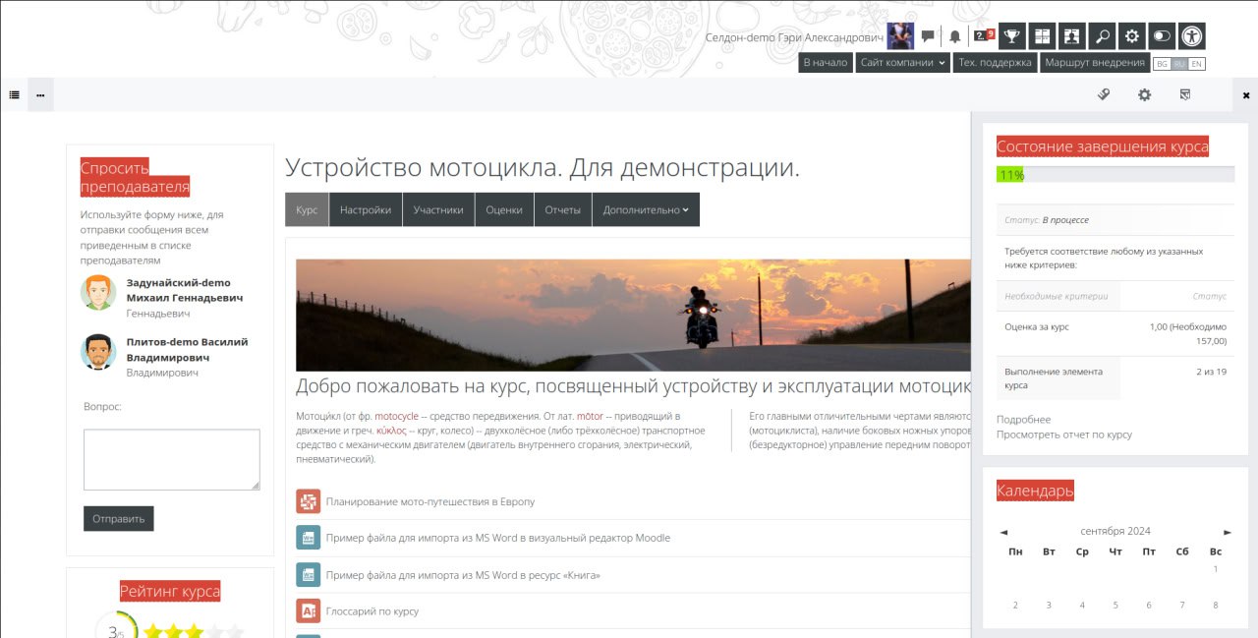Click the 'Спросить преподавателя' block heading
1258x638 pixels.
pyautogui.click(x=135, y=177)
